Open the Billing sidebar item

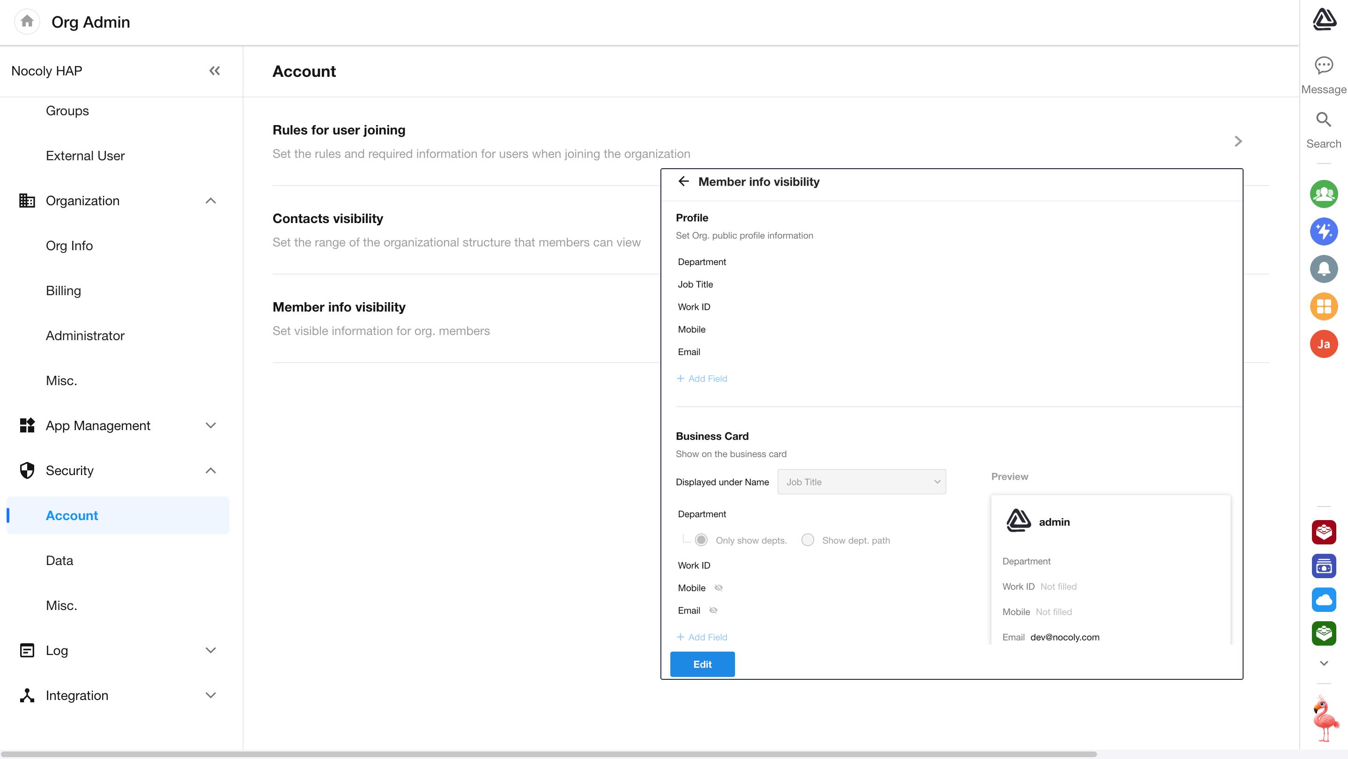(63, 290)
